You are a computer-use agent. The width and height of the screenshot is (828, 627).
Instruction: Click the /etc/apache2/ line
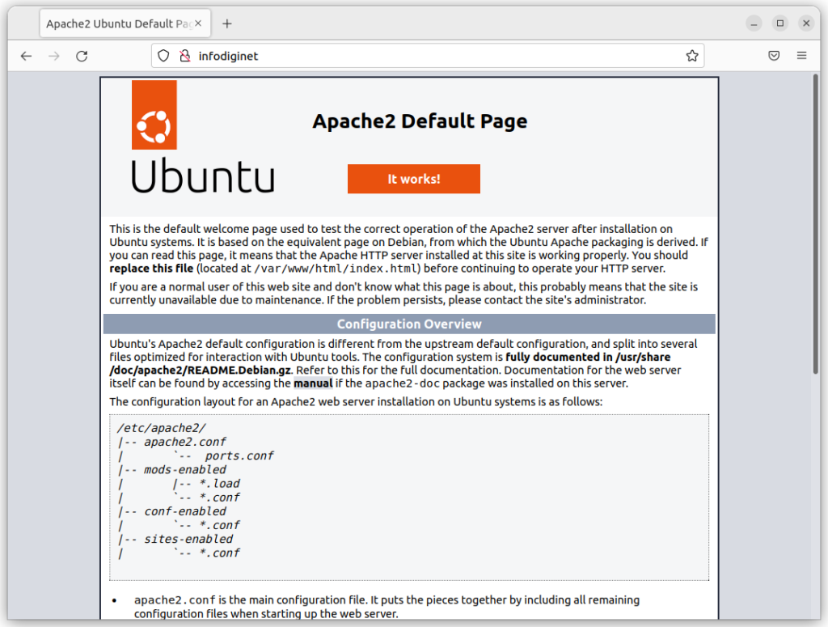tap(162, 428)
